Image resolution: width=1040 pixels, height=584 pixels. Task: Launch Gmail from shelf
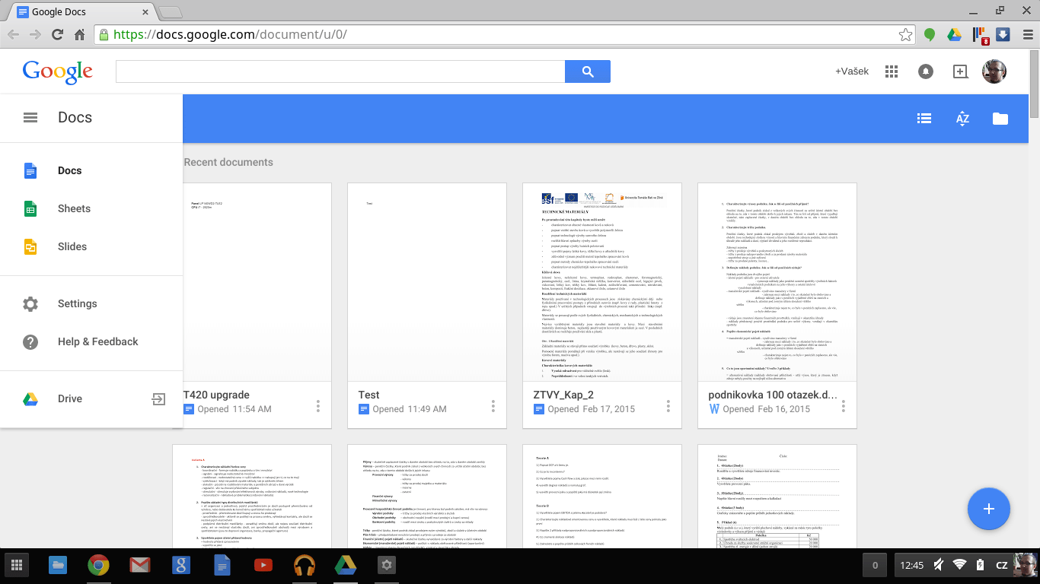[x=139, y=565]
